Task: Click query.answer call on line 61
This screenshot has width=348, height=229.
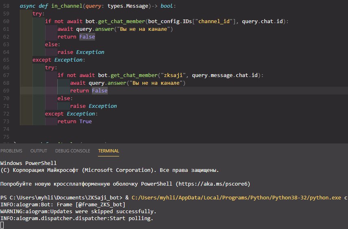Action: click(x=95, y=29)
